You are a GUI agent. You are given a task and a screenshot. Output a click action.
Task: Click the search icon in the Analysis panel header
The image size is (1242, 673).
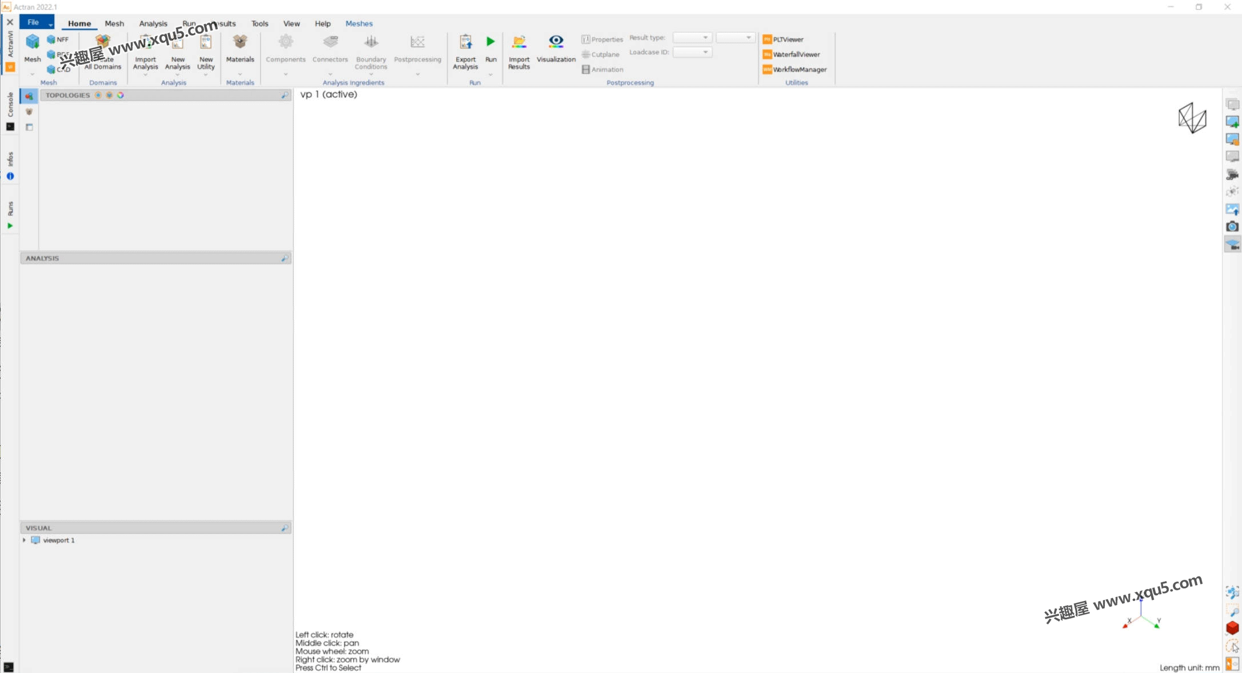coord(285,258)
